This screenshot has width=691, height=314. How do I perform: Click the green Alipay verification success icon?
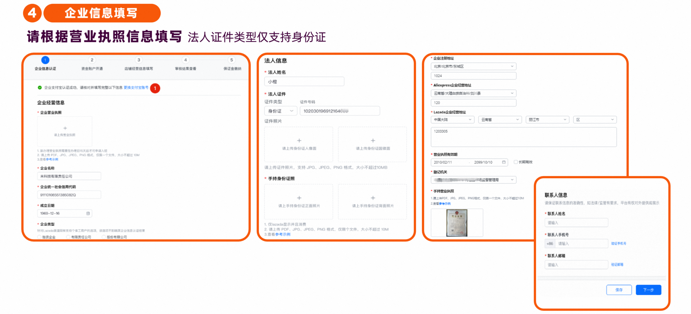click(40, 88)
